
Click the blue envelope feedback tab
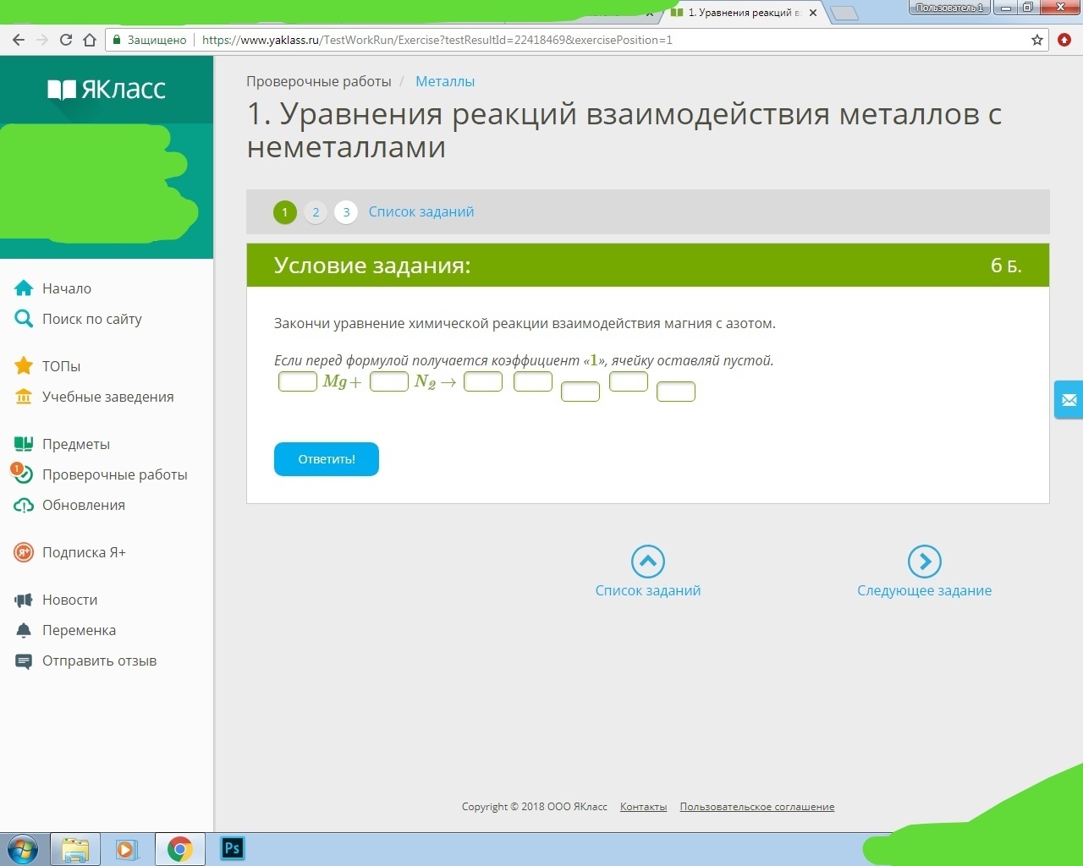[x=1069, y=400]
